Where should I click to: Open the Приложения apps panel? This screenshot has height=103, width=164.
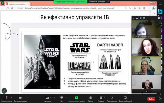(x=112, y=98)
